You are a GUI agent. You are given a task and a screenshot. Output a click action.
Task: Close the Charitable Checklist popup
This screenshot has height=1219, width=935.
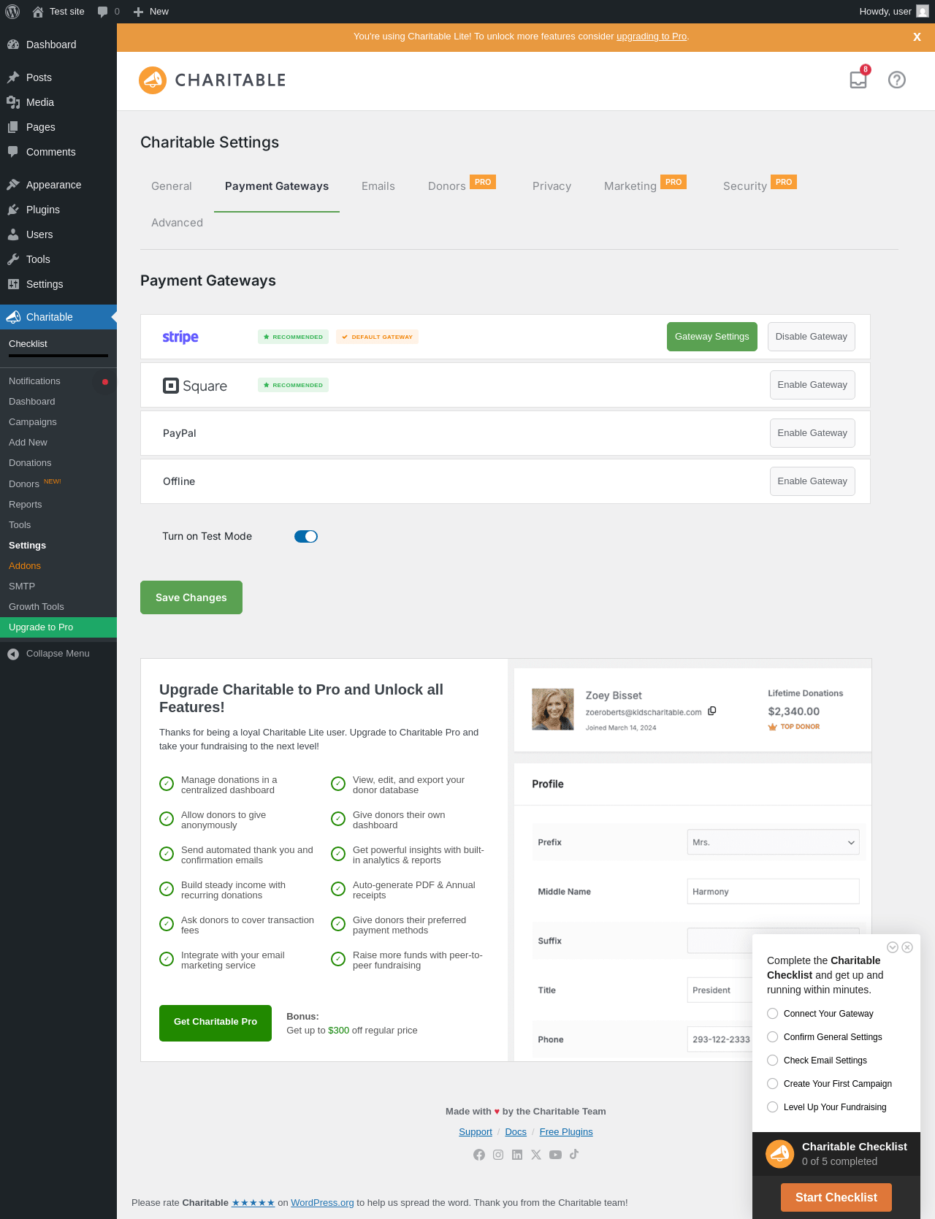907,947
